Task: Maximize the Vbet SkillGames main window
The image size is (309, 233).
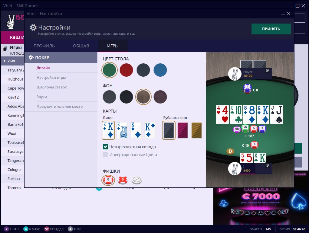Action: [x=297, y=6]
